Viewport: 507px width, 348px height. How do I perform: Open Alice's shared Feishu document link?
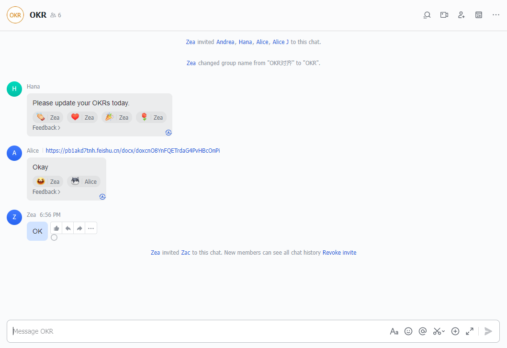(x=133, y=150)
